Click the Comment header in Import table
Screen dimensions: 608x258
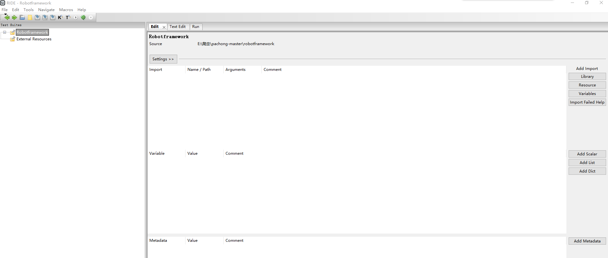pos(273,70)
